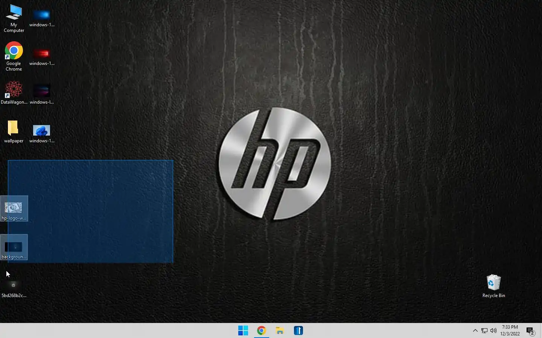Open File Explorer from the taskbar
This screenshot has width=542, height=338.
pos(280,330)
